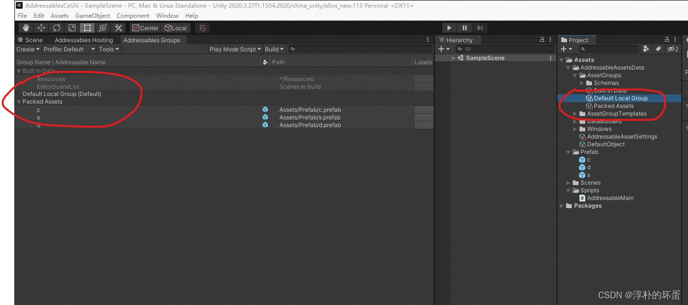Viewport: 688px width, 305px height.
Task: Lock the Project panel
Action: (x=666, y=40)
